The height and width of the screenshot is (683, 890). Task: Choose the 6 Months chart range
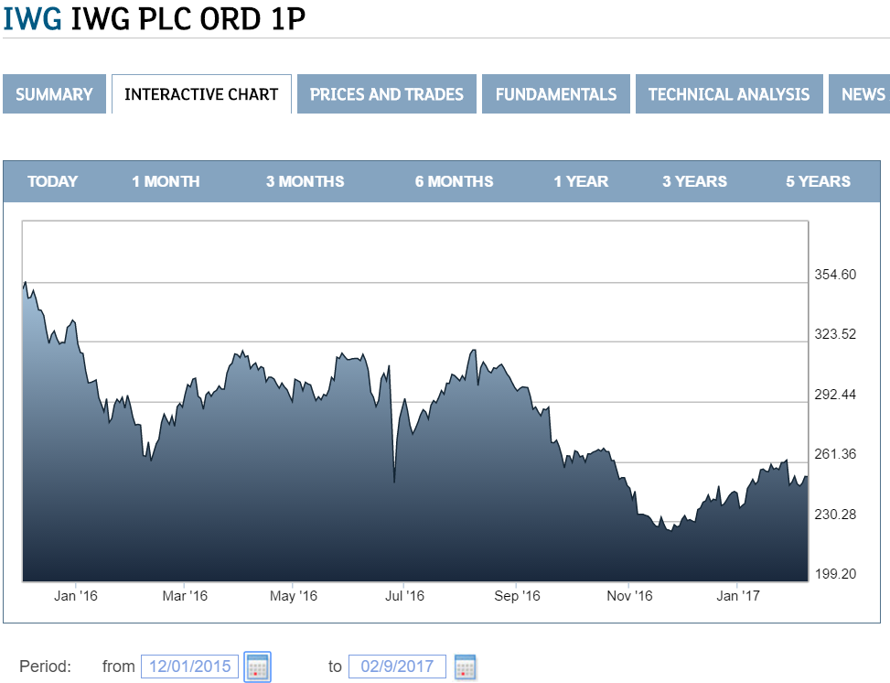coord(454,181)
